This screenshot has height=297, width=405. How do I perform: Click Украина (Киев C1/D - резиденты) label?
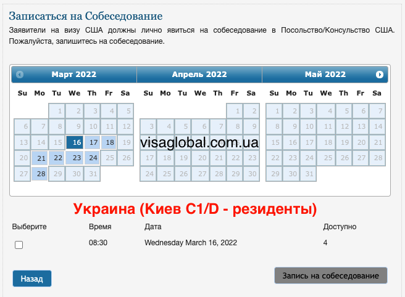click(195, 209)
